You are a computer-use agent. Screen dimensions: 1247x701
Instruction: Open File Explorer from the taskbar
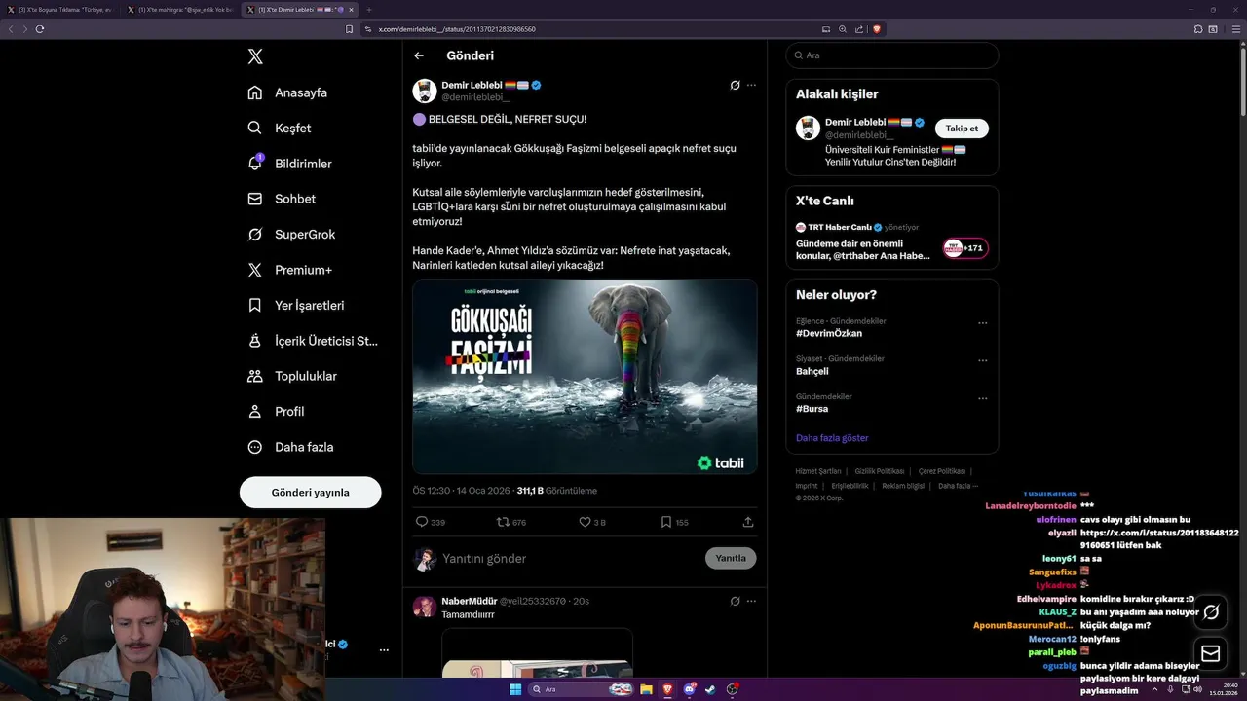pyautogui.click(x=646, y=689)
